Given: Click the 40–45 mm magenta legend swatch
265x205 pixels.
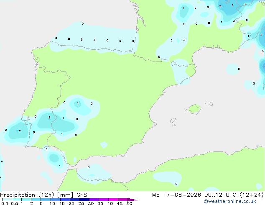Looking at the screenshot, I should pos(113,200).
